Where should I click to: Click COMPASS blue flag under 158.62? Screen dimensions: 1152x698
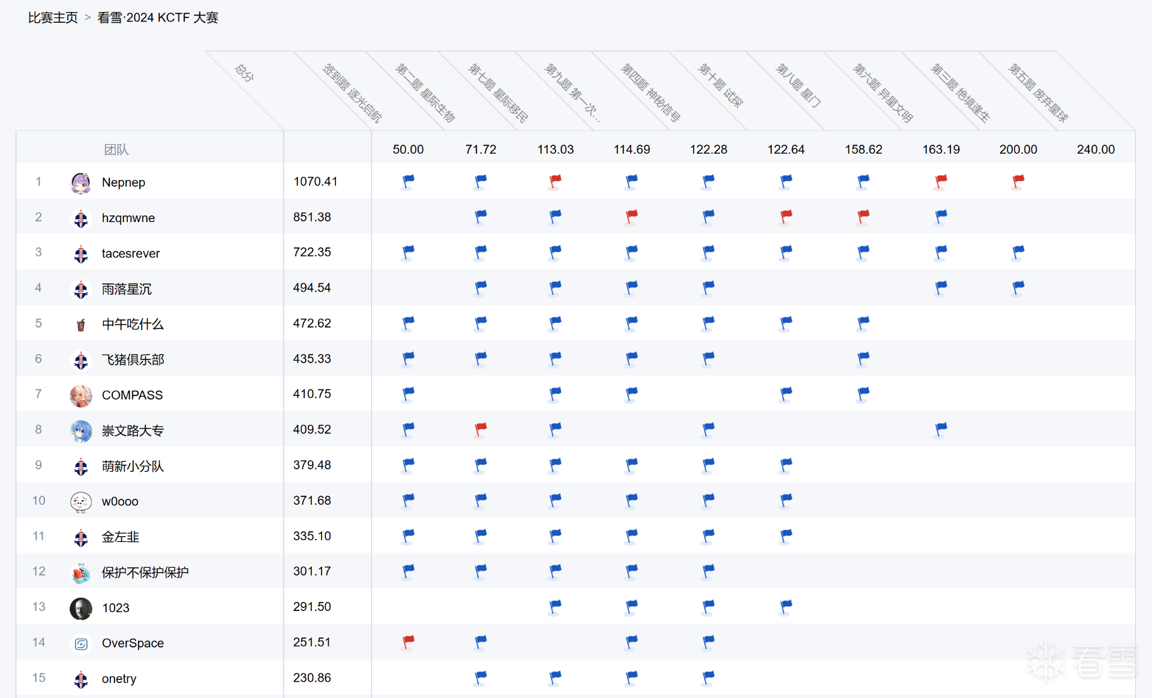pyautogui.click(x=863, y=394)
